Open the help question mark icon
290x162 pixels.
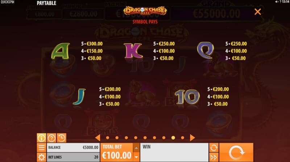point(51,138)
